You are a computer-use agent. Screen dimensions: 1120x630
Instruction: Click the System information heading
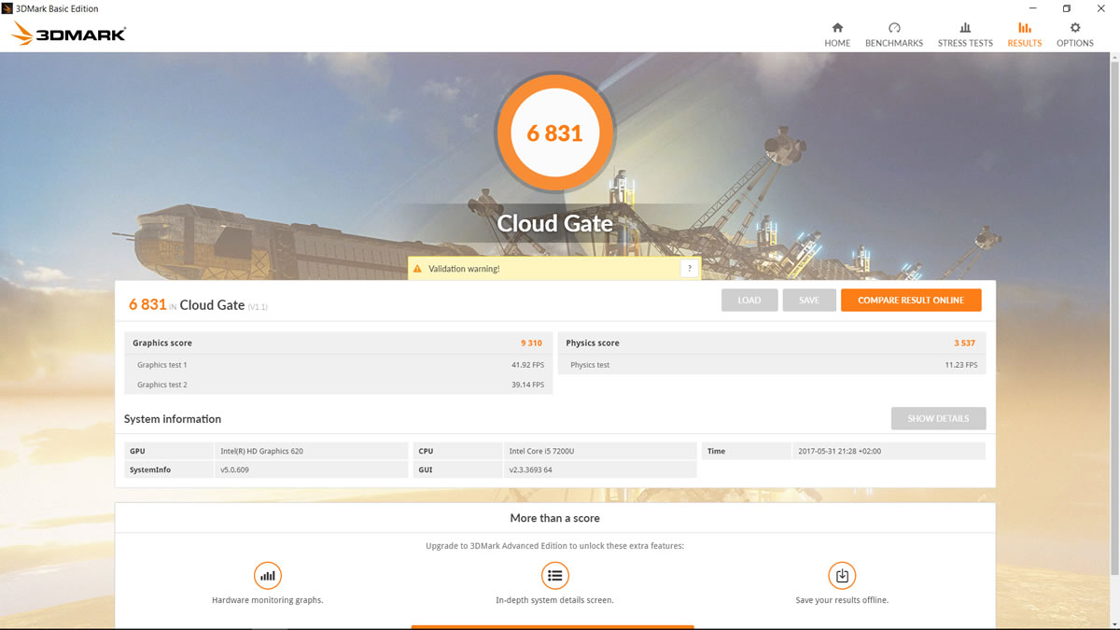point(173,419)
